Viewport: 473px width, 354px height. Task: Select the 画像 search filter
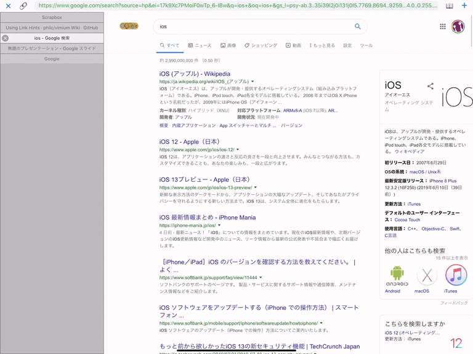pyautogui.click(x=228, y=45)
